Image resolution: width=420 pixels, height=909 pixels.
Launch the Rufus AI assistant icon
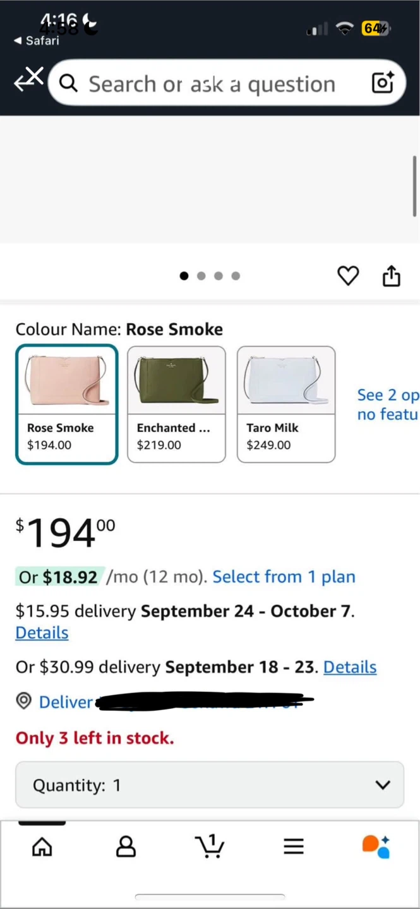(x=376, y=847)
